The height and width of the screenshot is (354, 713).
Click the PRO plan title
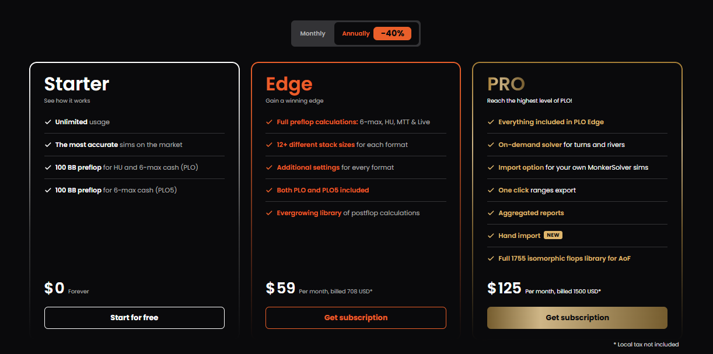506,84
